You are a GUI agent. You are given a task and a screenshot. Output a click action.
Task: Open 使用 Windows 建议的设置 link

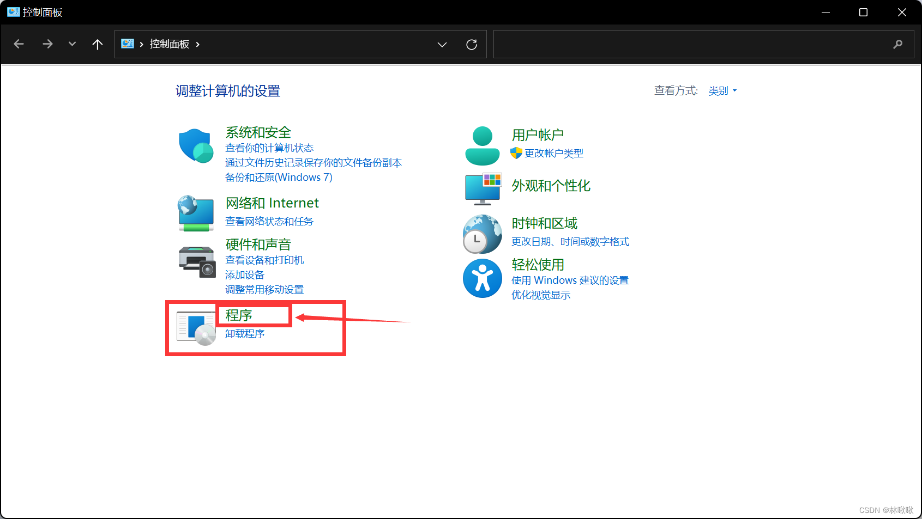570,280
